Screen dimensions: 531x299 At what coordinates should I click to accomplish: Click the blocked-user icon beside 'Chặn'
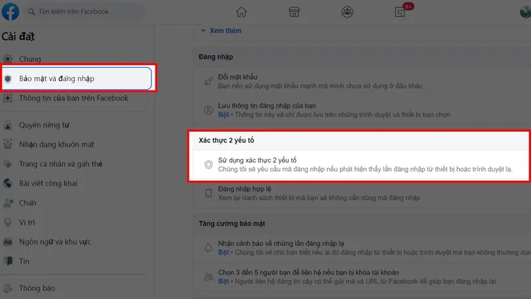point(8,203)
